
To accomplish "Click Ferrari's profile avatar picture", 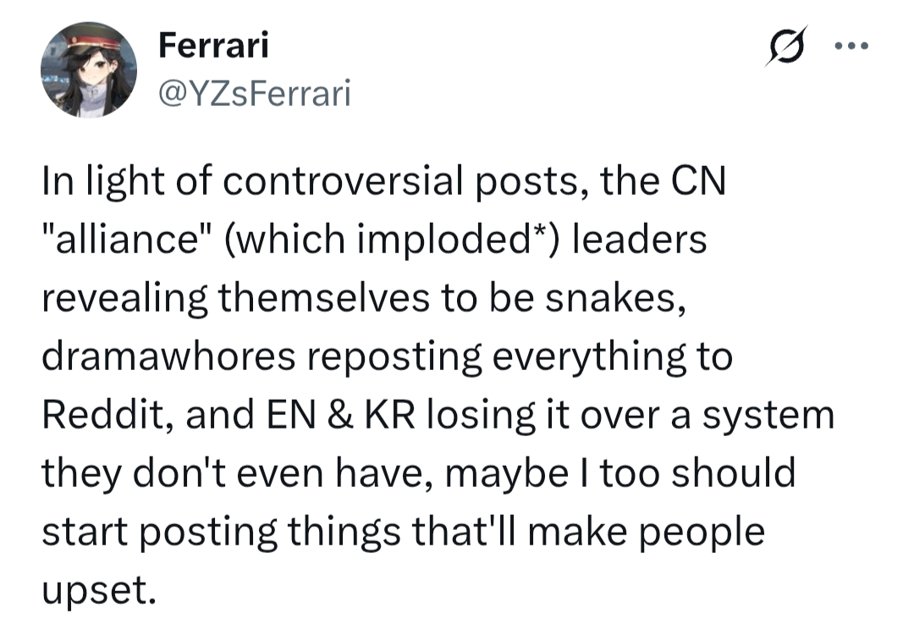I will point(88,69).
